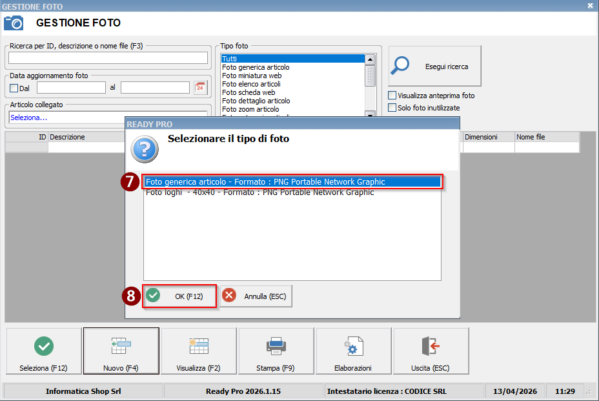Enable the Dal date checkbox

pyautogui.click(x=14, y=88)
